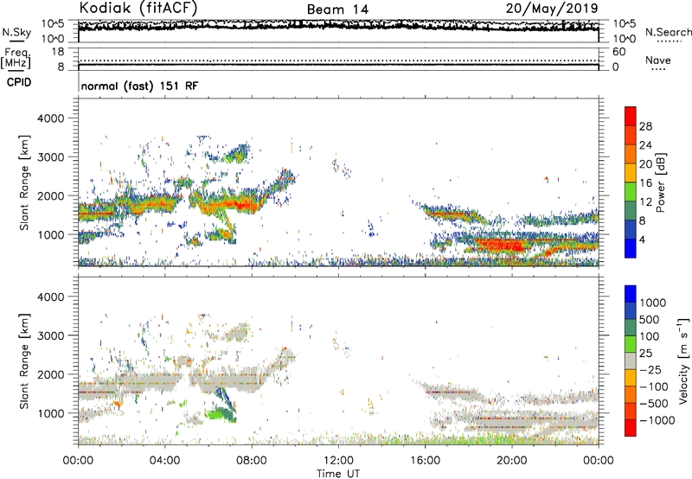Click the "CPID" row label
The height and width of the screenshot is (479, 692).
(x=19, y=82)
